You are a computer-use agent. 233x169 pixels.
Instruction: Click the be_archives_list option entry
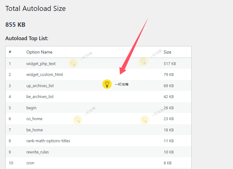pyautogui.click(x=40, y=97)
